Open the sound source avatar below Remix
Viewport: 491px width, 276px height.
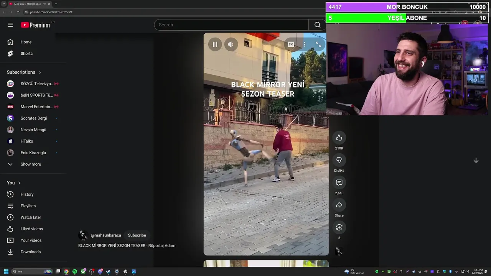[x=339, y=251]
